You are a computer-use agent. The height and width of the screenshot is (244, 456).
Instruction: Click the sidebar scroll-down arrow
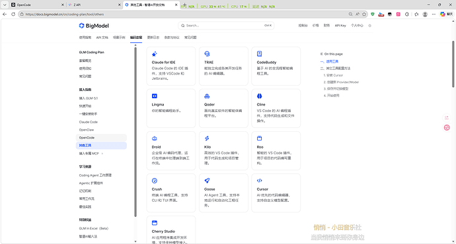pos(135,241)
